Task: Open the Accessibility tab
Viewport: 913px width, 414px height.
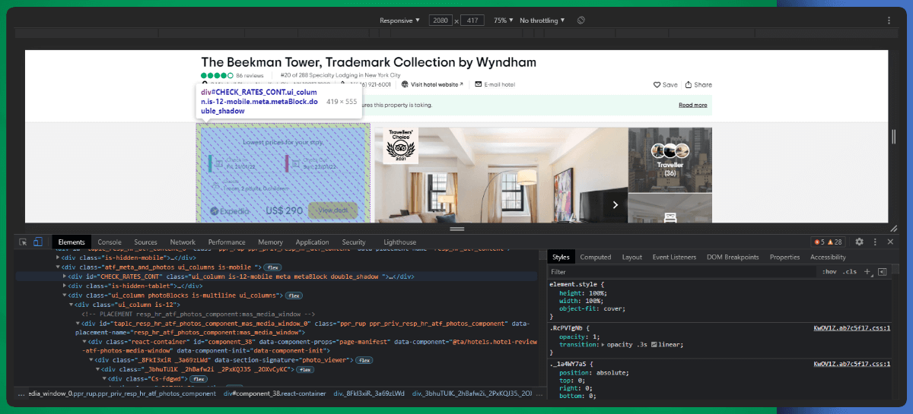Action: point(828,257)
